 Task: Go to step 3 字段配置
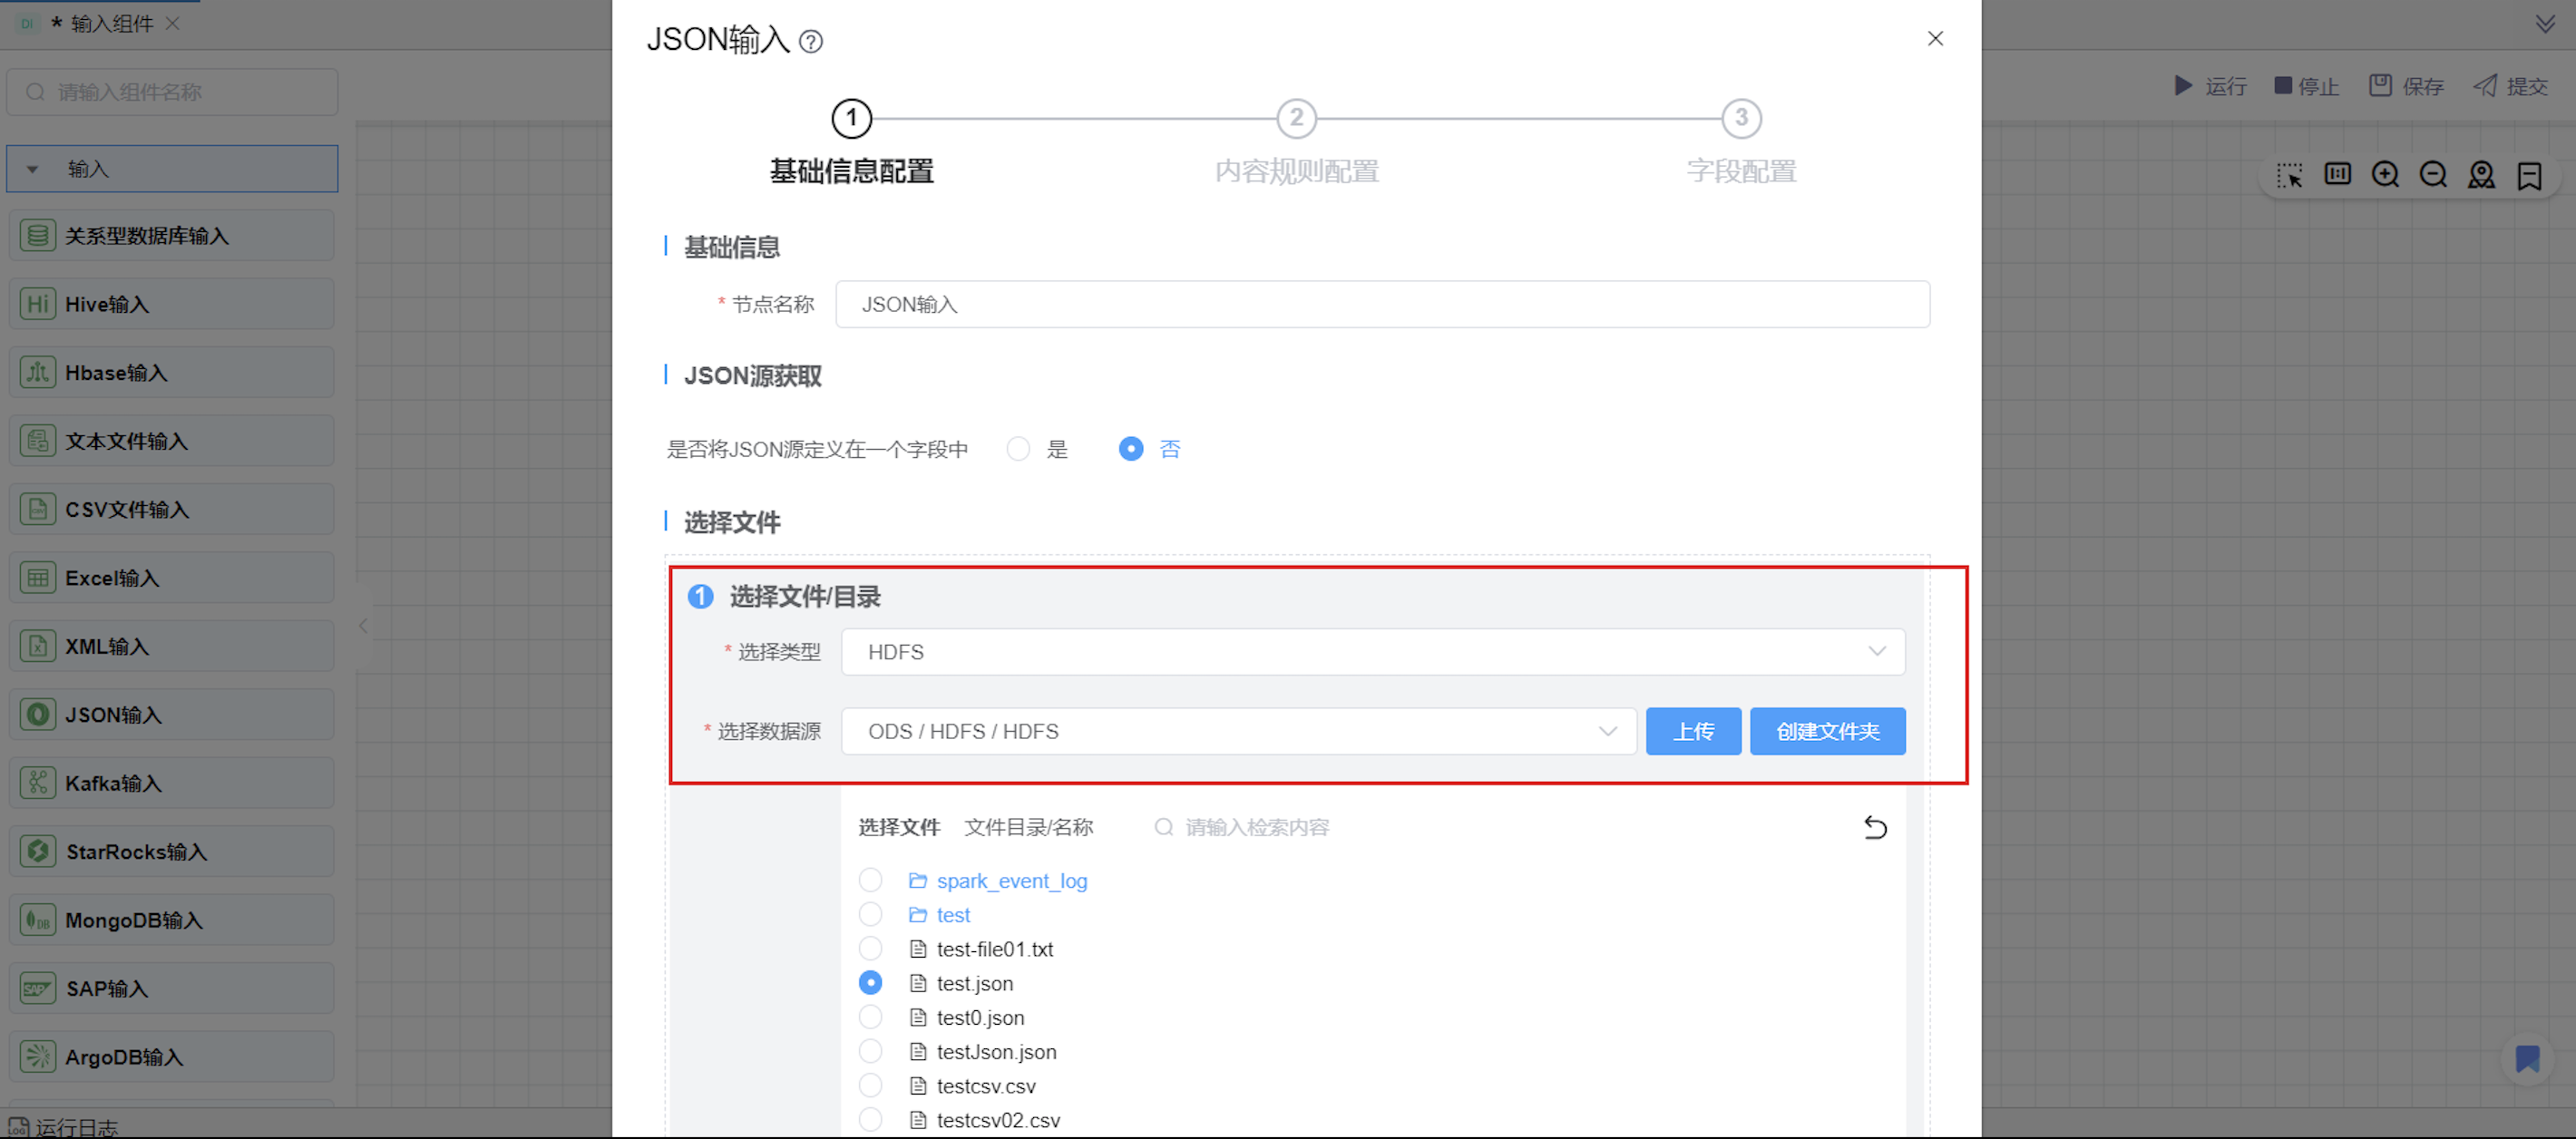[1740, 119]
